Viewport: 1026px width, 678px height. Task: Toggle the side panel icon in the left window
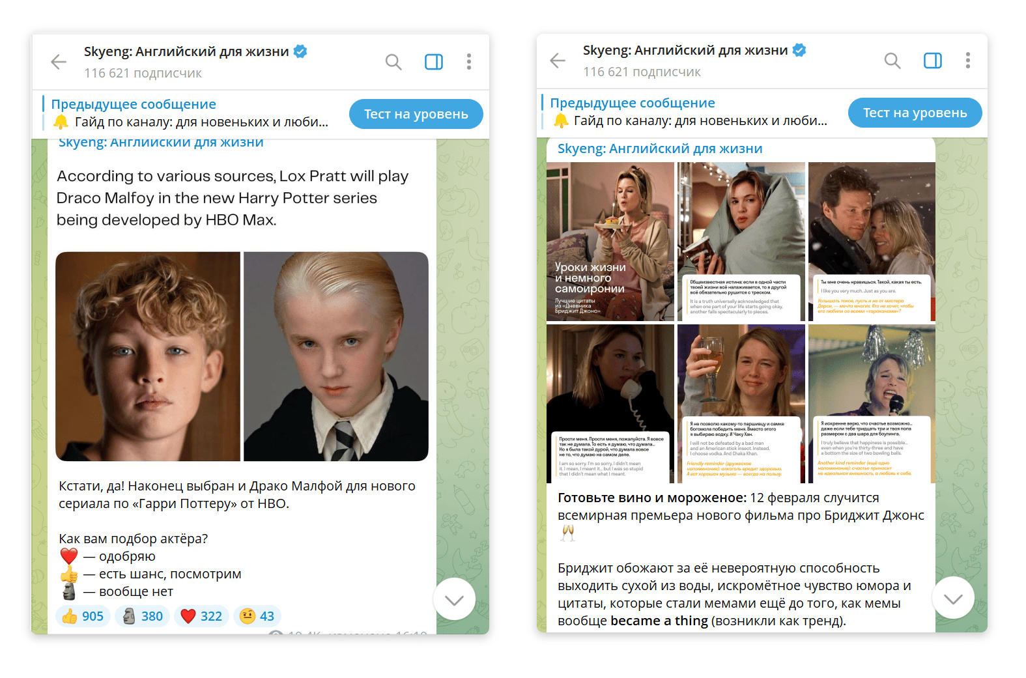(434, 62)
